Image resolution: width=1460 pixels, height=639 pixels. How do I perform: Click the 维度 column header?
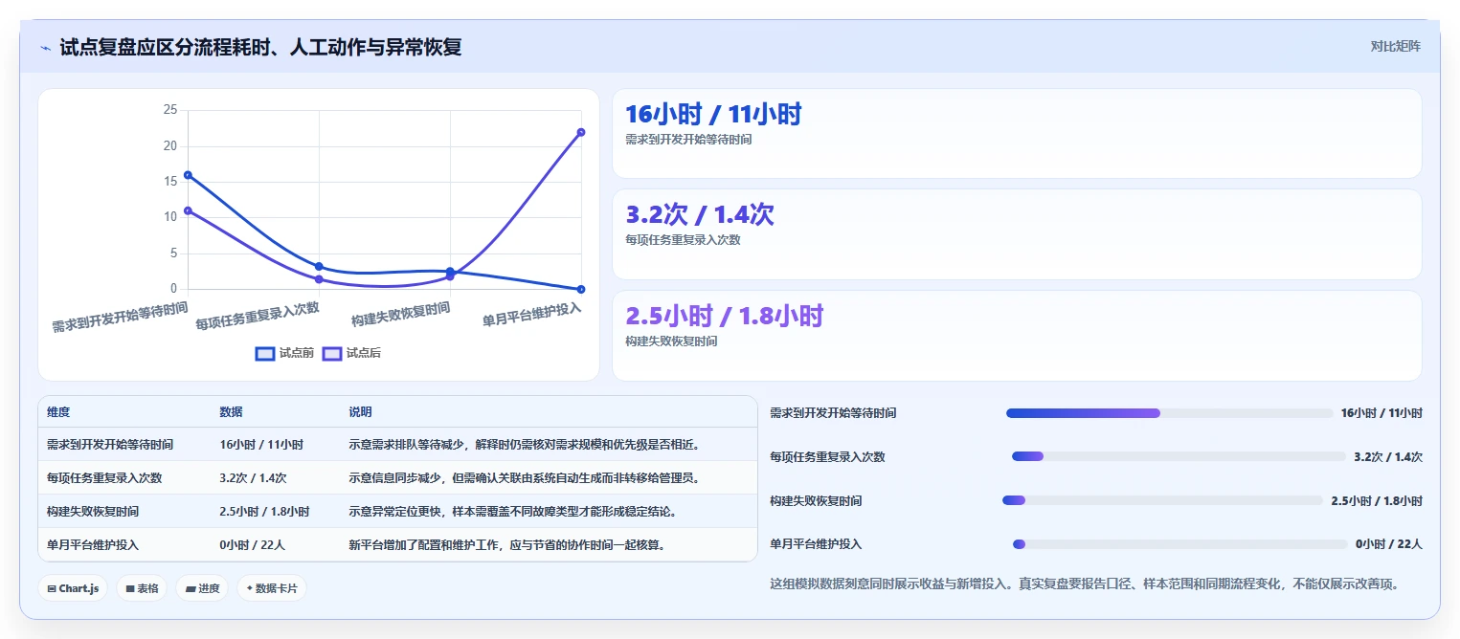pos(58,412)
